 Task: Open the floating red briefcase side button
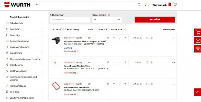tap(198, 49)
